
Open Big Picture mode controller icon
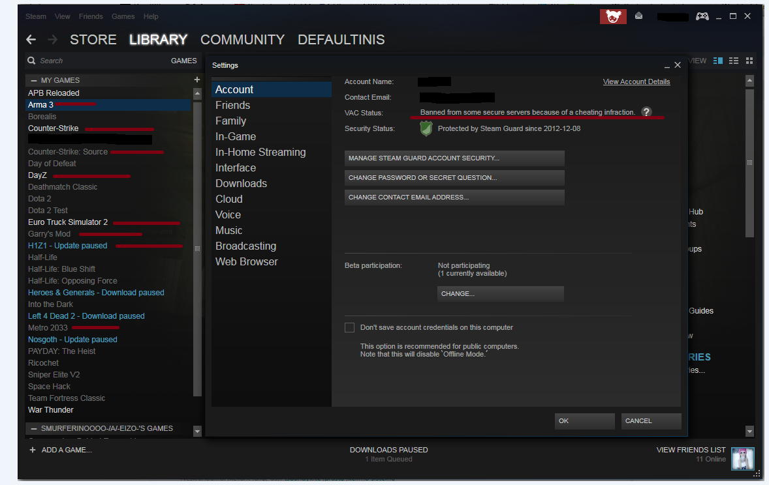[x=702, y=16]
